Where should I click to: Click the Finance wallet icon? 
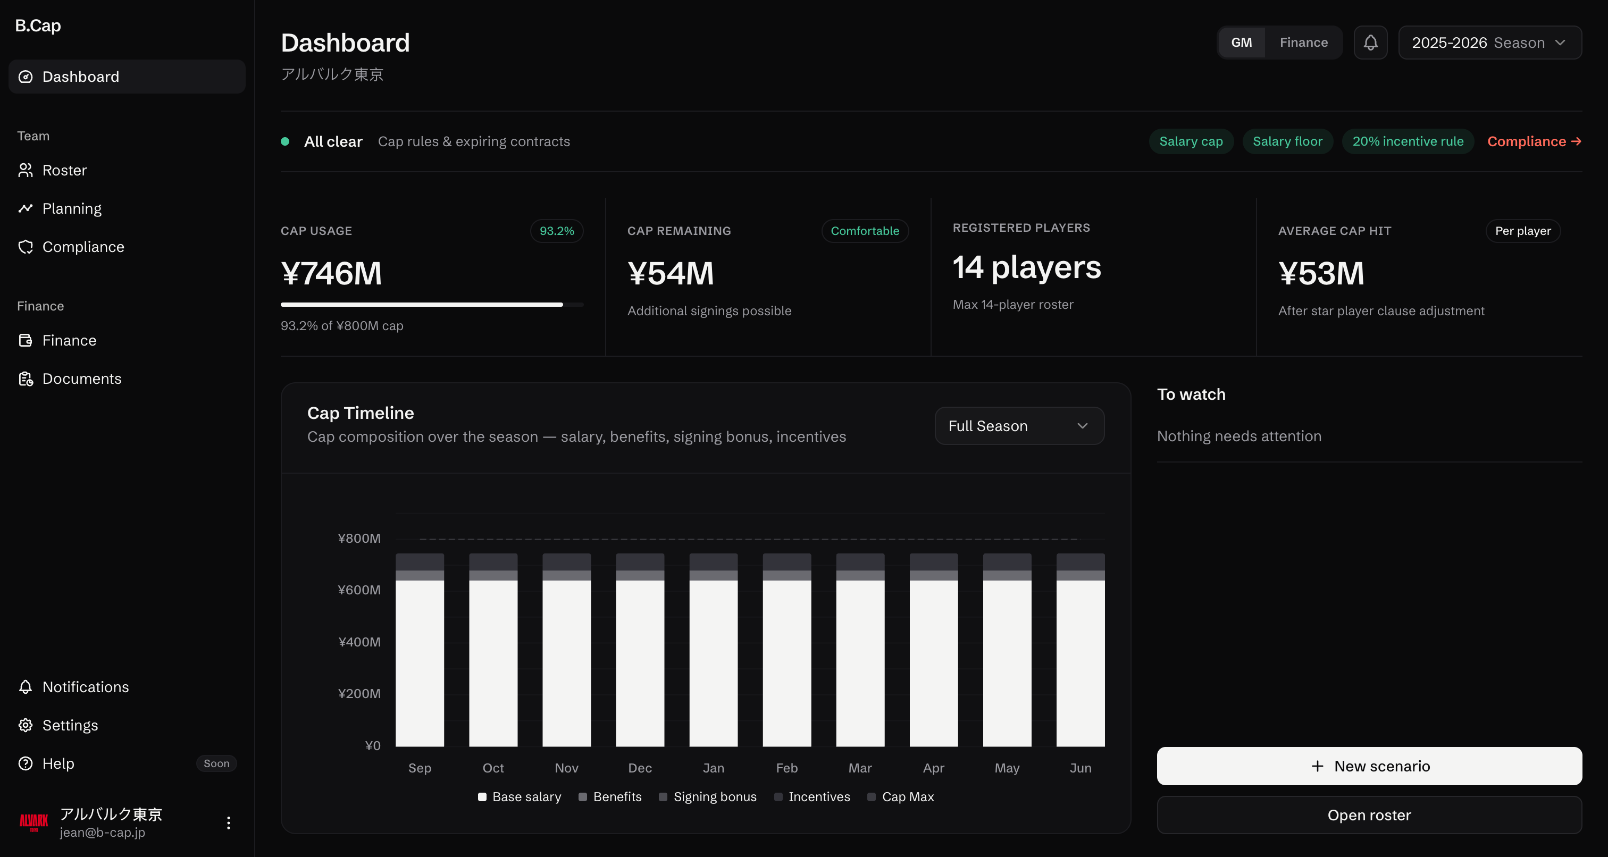pyautogui.click(x=26, y=341)
